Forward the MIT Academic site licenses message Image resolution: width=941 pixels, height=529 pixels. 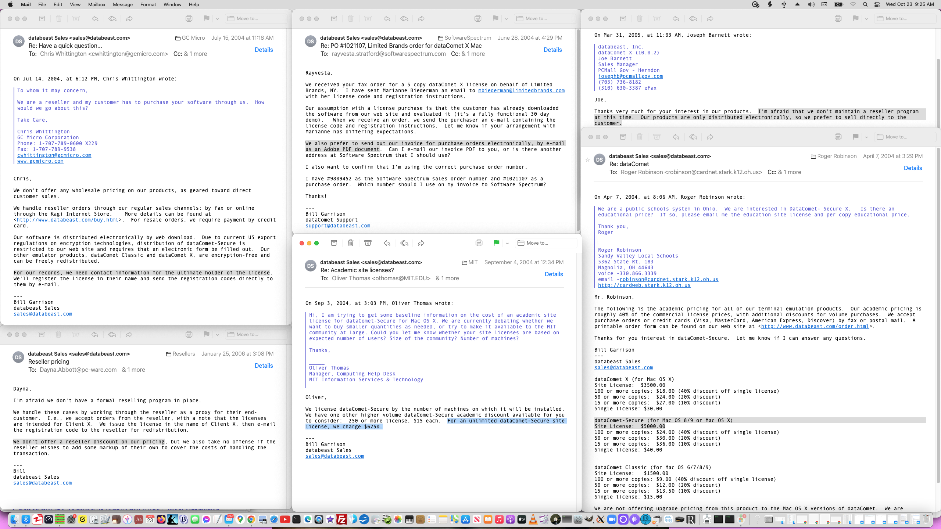[x=421, y=243]
